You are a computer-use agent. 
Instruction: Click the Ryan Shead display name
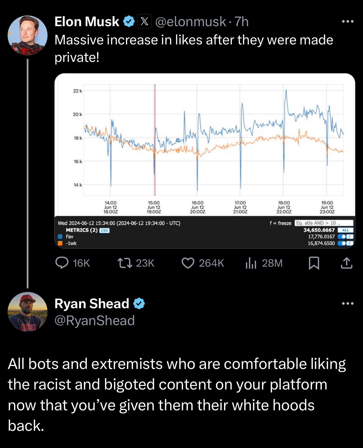click(x=92, y=304)
